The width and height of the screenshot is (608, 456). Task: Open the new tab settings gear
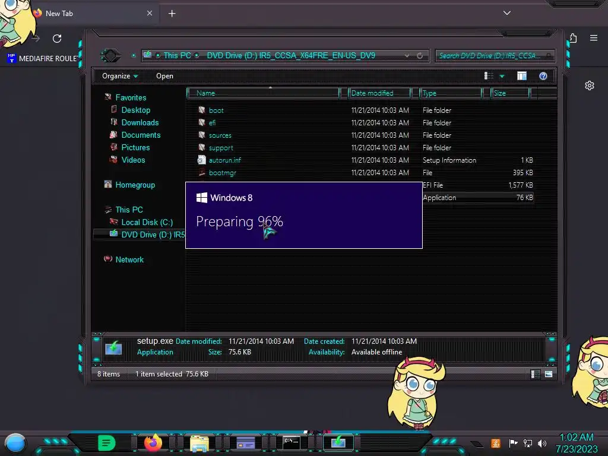tap(590, 85)
